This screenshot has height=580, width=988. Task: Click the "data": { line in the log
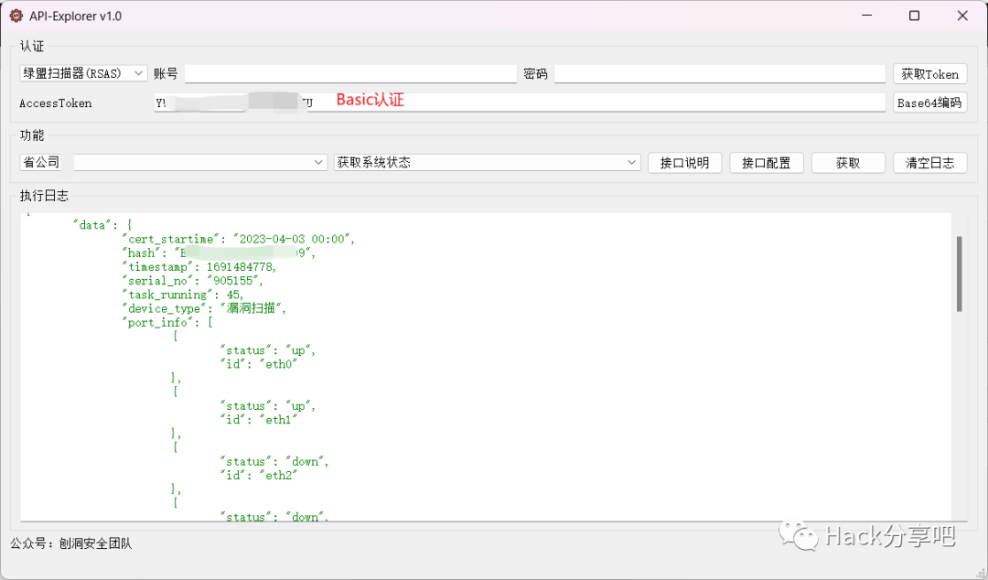pos(102,225)
